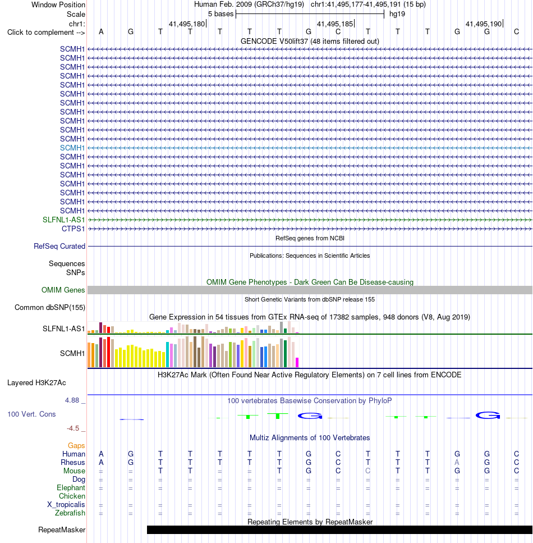Click the 'Window Position' label
This screenshot has width=533, height=543.
[x=58, y=5]
